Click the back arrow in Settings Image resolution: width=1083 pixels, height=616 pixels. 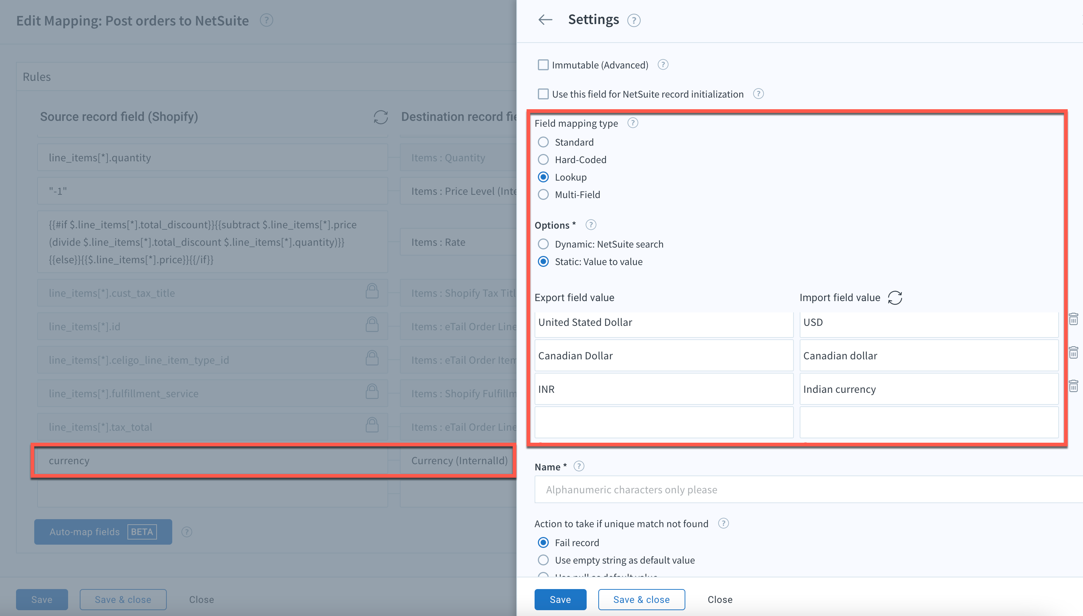545,19
